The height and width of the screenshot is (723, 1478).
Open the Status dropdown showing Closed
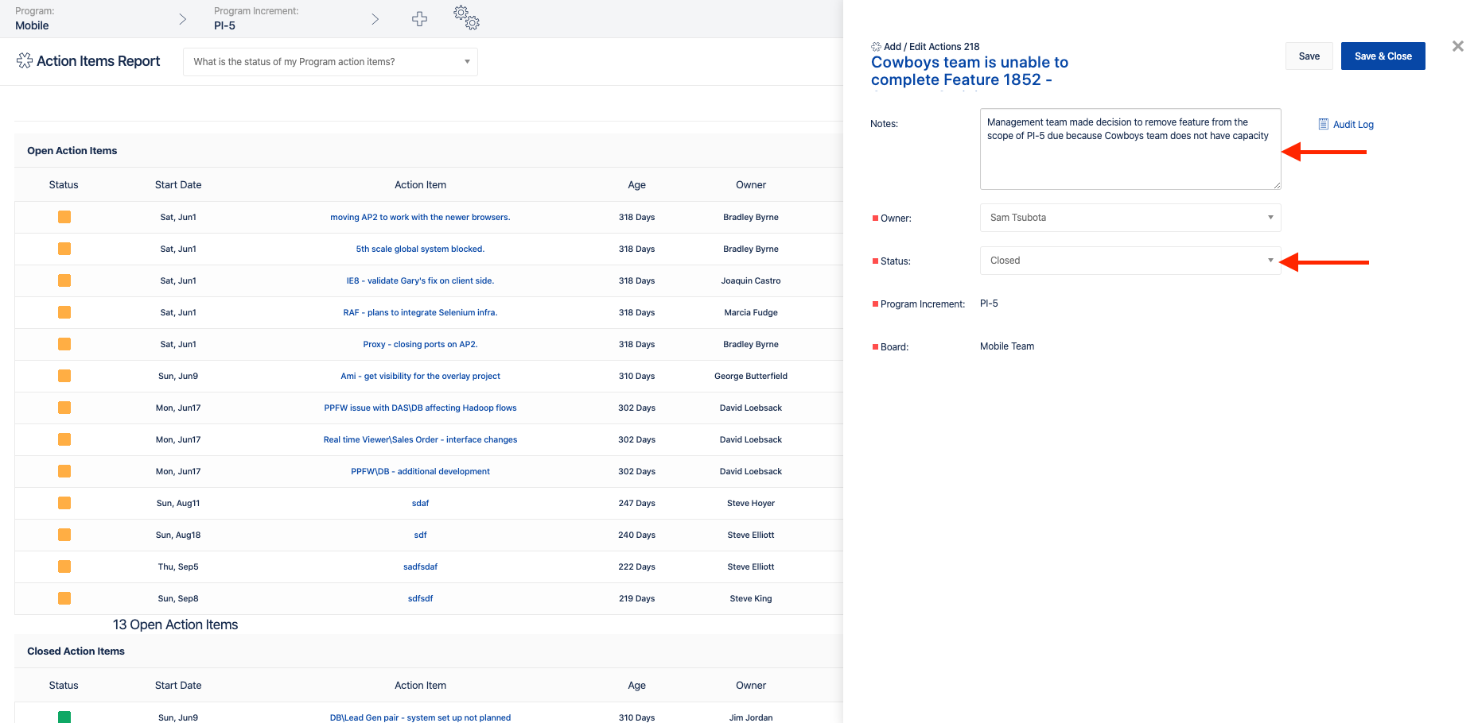(x=1130, y=261)
